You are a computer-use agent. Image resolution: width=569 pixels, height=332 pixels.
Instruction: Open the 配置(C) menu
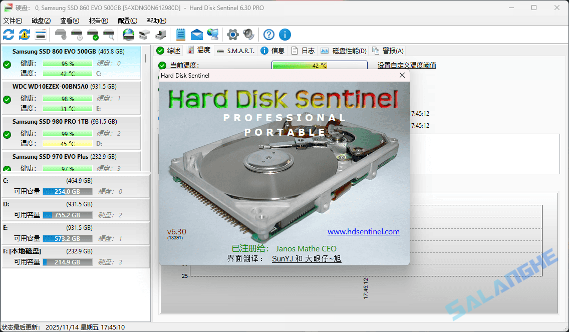(x=127, y=21)
